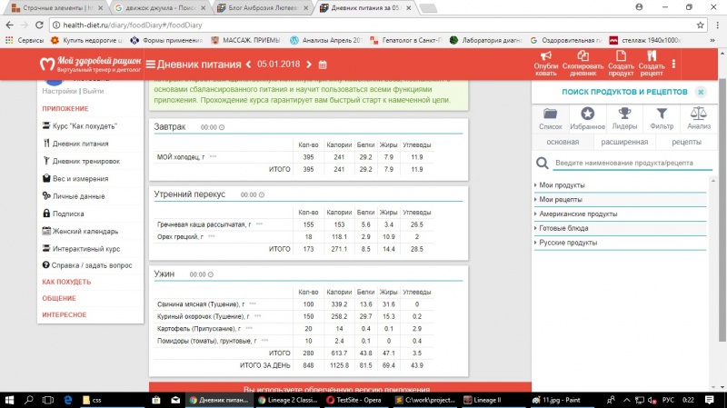727x408 pixels.
Task: Click the Выйти logout link
Action: click(93, 91)
